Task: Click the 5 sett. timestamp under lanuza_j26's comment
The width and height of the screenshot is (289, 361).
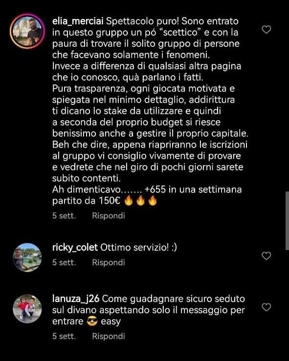Action: (64, 336)
